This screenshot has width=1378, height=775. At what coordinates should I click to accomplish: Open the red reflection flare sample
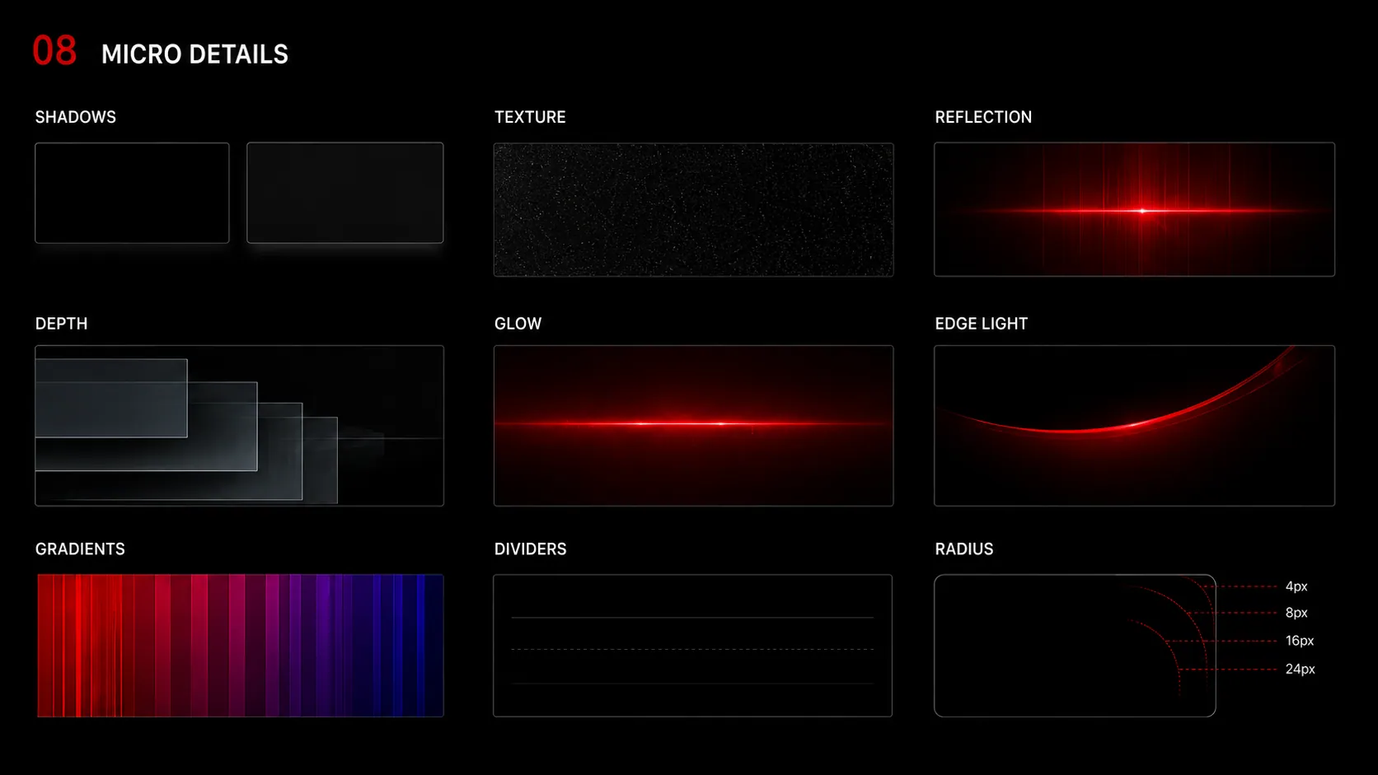[1134, 210]
